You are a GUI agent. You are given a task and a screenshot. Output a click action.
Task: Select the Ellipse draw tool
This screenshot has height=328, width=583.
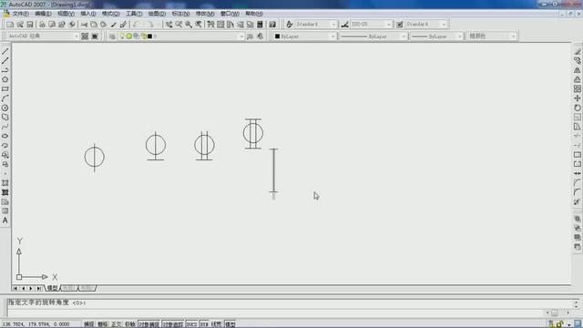tap(5, 136)
